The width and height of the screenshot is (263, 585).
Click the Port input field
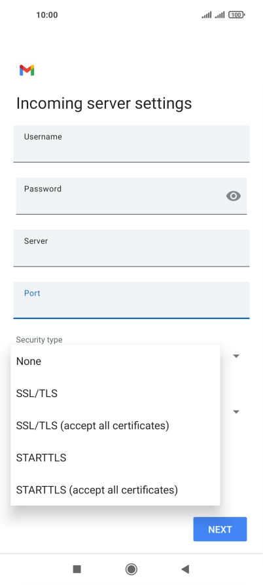pos(131,300)
